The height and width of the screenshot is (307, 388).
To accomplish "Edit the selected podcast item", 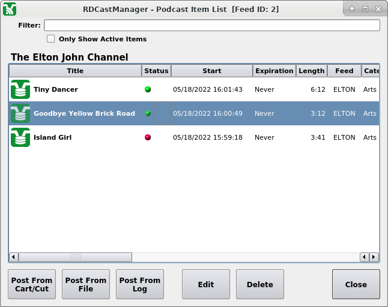I will pyautogui.click(x=206, y=284).
